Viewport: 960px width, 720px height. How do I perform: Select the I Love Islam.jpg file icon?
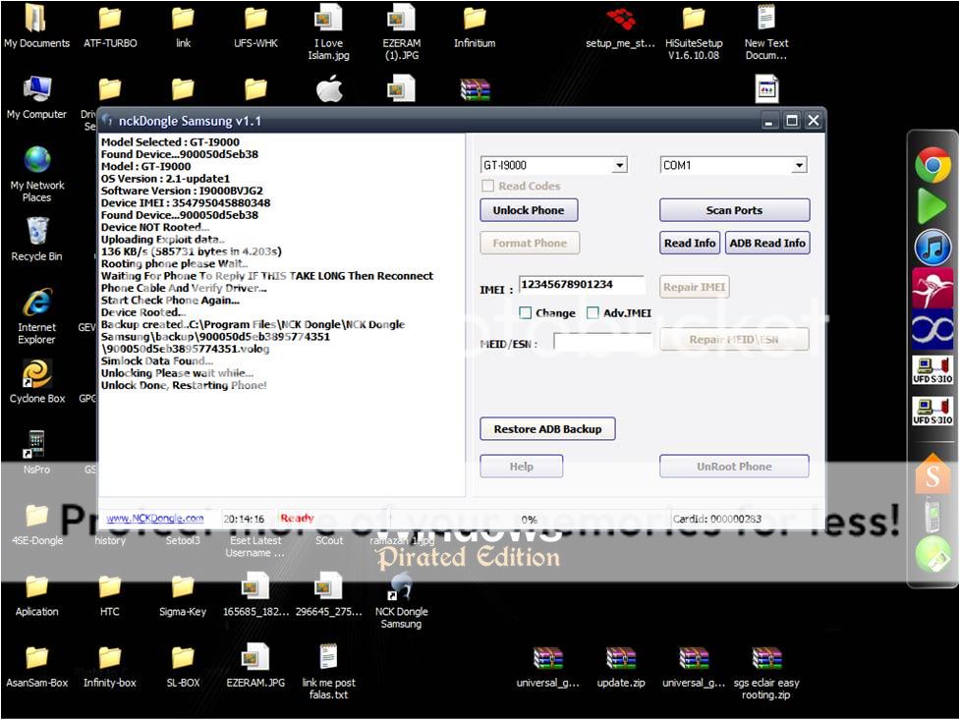[x=329, y=31]
